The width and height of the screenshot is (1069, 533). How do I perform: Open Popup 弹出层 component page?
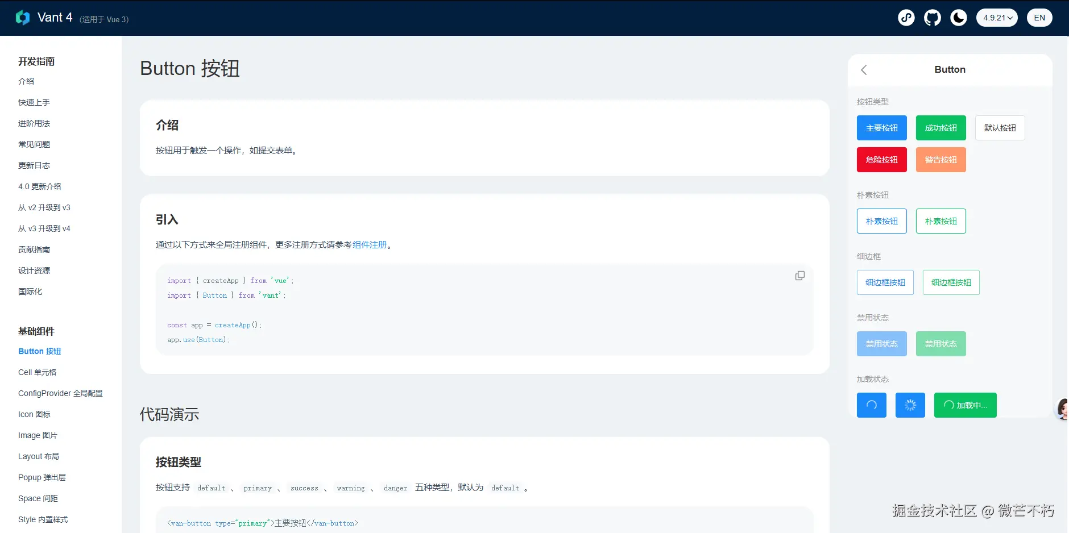pyautogui.click(x=42, y=477)
